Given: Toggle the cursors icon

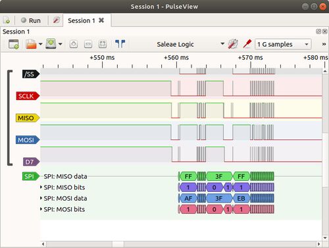Looking at the screenshot, I should [x=120, y=44].
